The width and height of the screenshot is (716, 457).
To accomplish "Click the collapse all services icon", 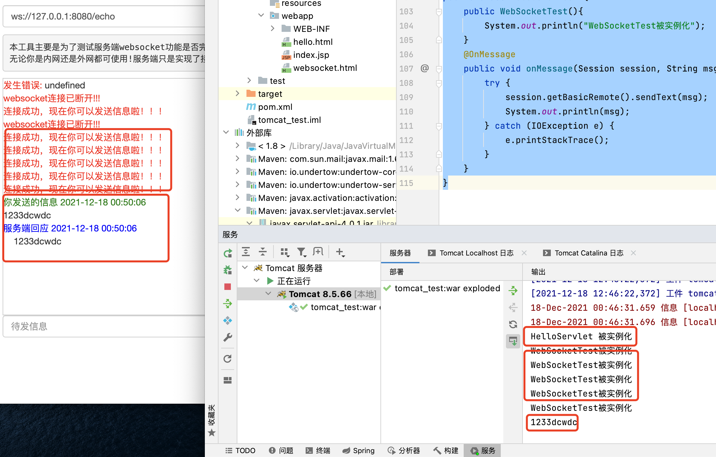I will point(262,252).
